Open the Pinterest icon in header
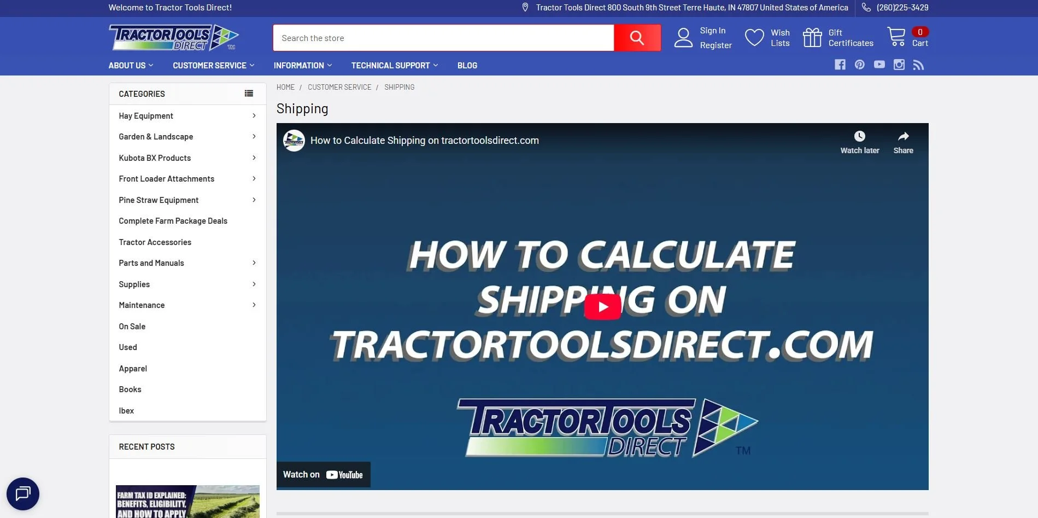Screen dimensions: 1038x518 click(x=860, y=65)
